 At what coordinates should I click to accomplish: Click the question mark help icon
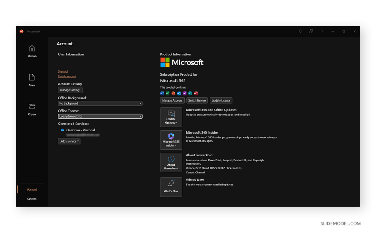[322, 32]
